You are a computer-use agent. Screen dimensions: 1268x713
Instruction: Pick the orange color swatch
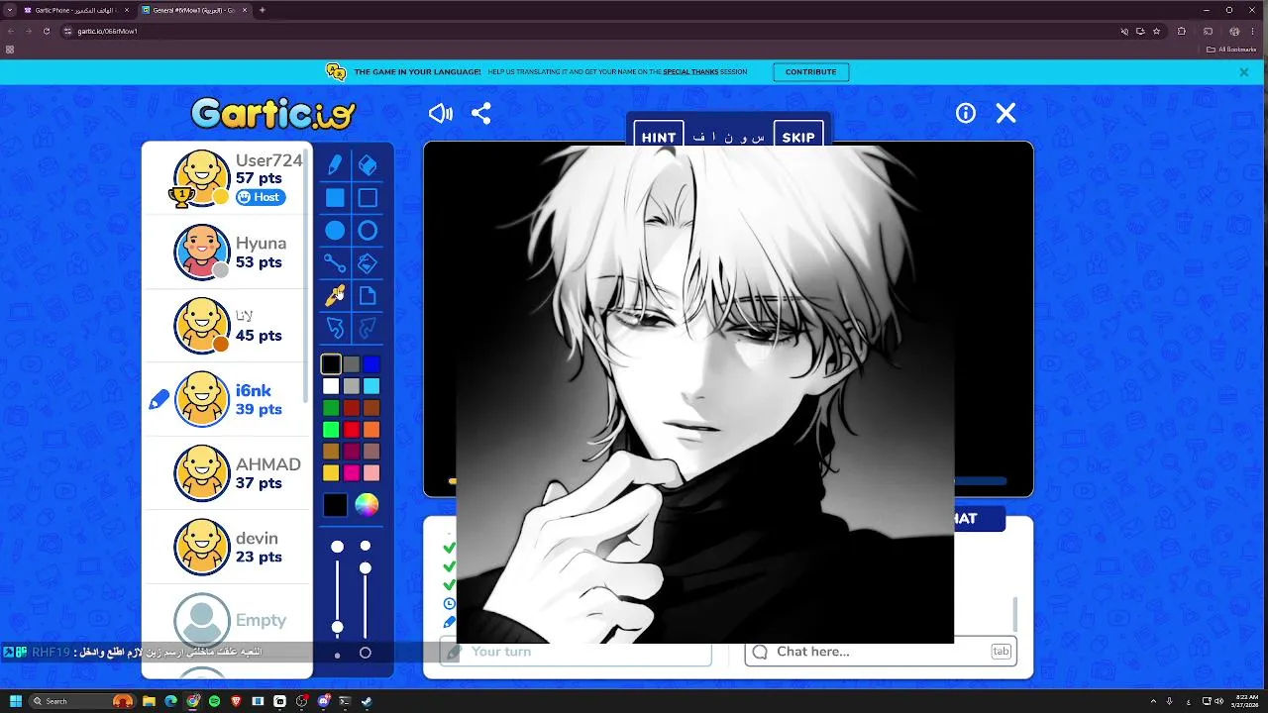pyautogui.click(x=371, y=430)
